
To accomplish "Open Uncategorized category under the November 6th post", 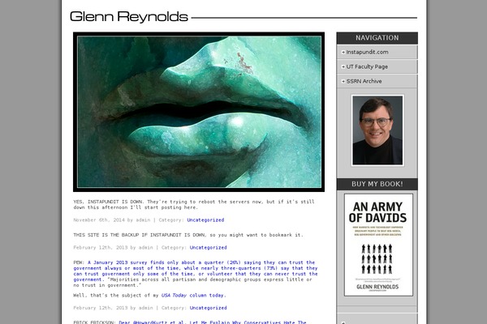I will coord(205,220).
